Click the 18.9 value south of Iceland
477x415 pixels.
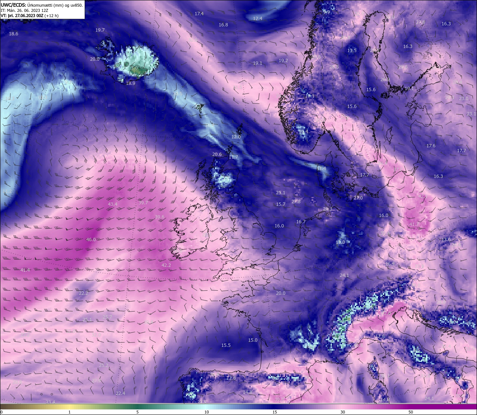[x=130, y=83]
